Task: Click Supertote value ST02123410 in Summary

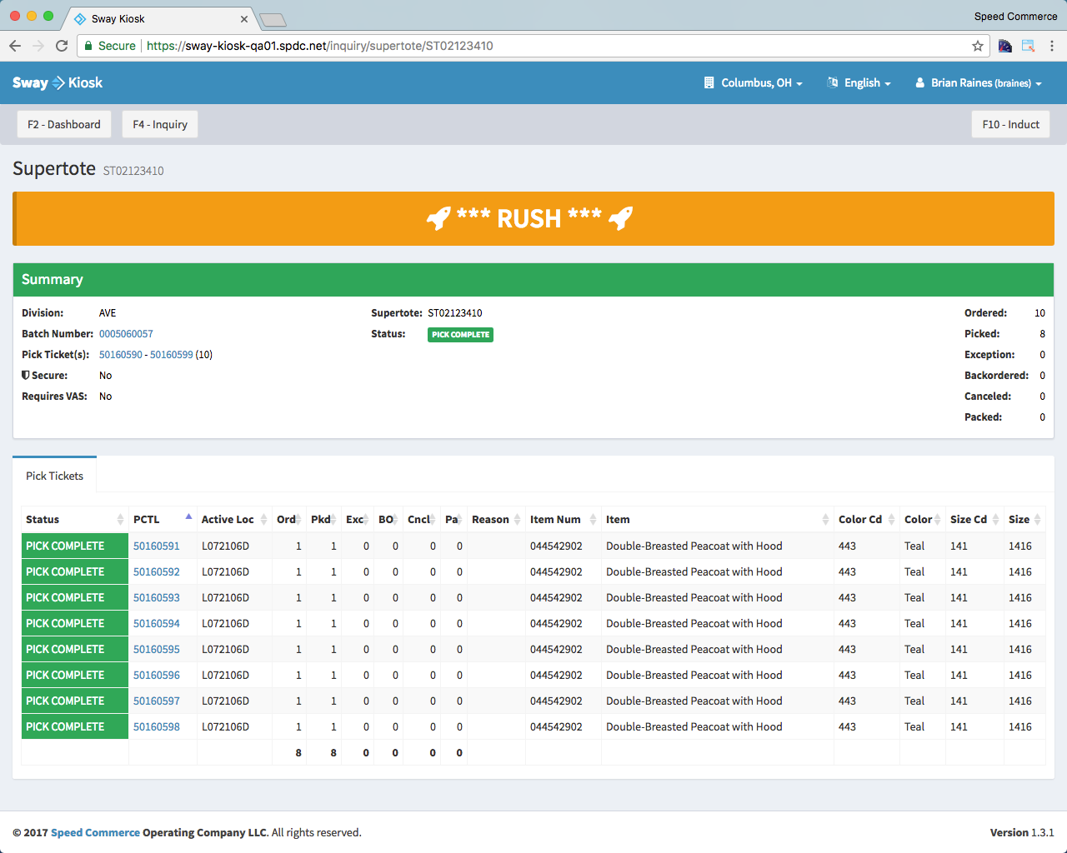Action: [455, 313]
